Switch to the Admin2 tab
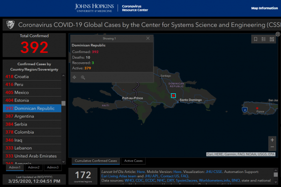Screen dimensions: 281x187 point(34,167)
